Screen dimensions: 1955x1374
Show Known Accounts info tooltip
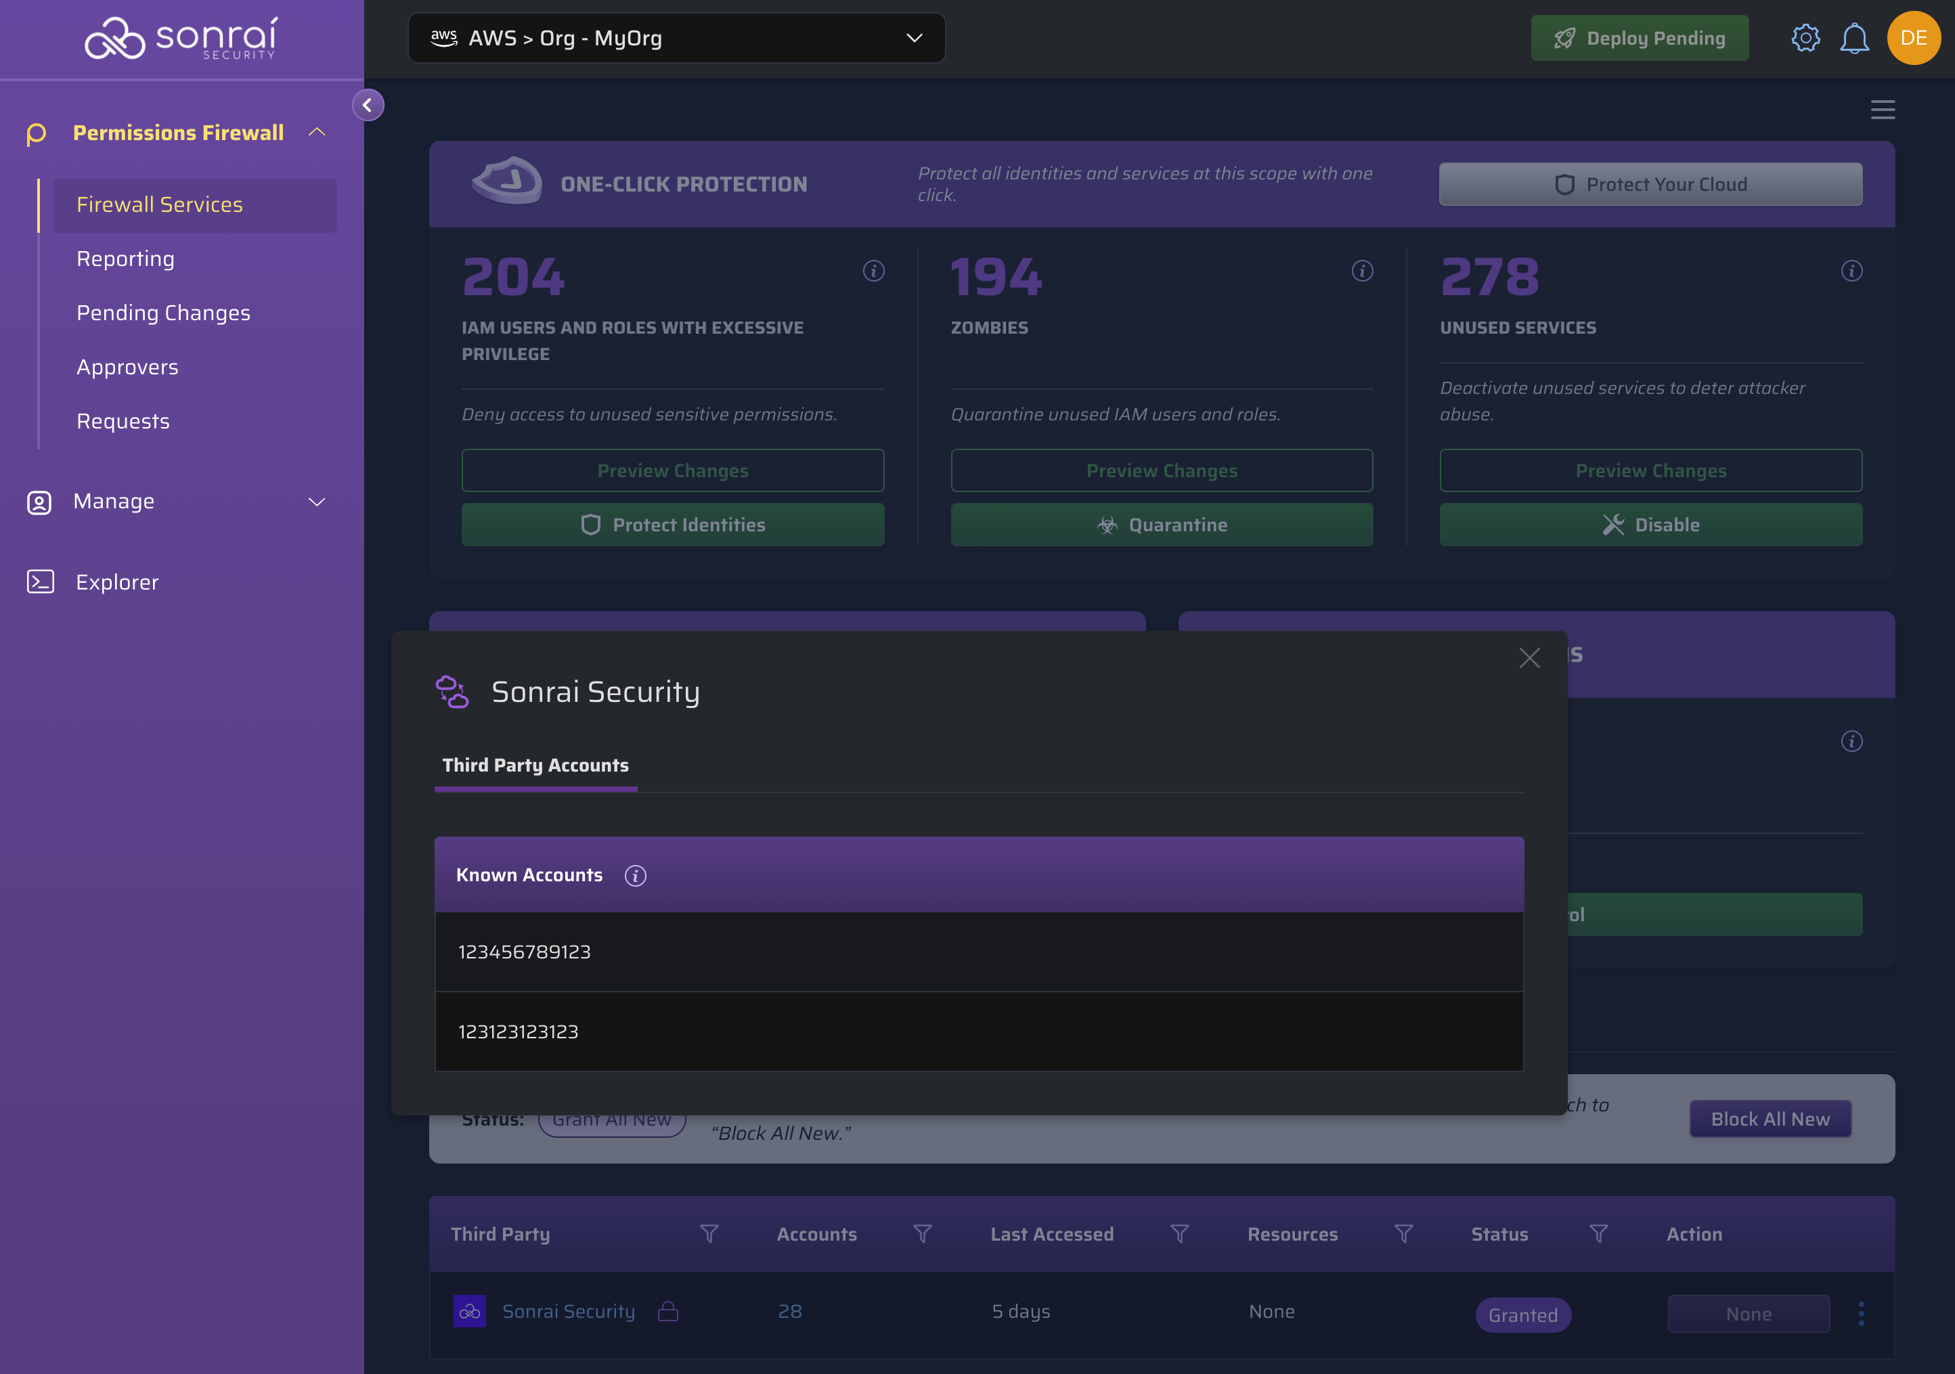point(635,875)
